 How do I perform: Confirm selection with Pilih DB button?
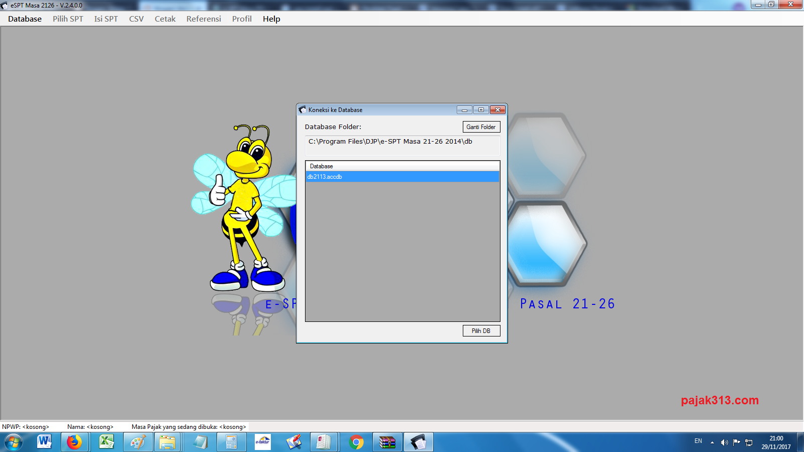[481, 331]
